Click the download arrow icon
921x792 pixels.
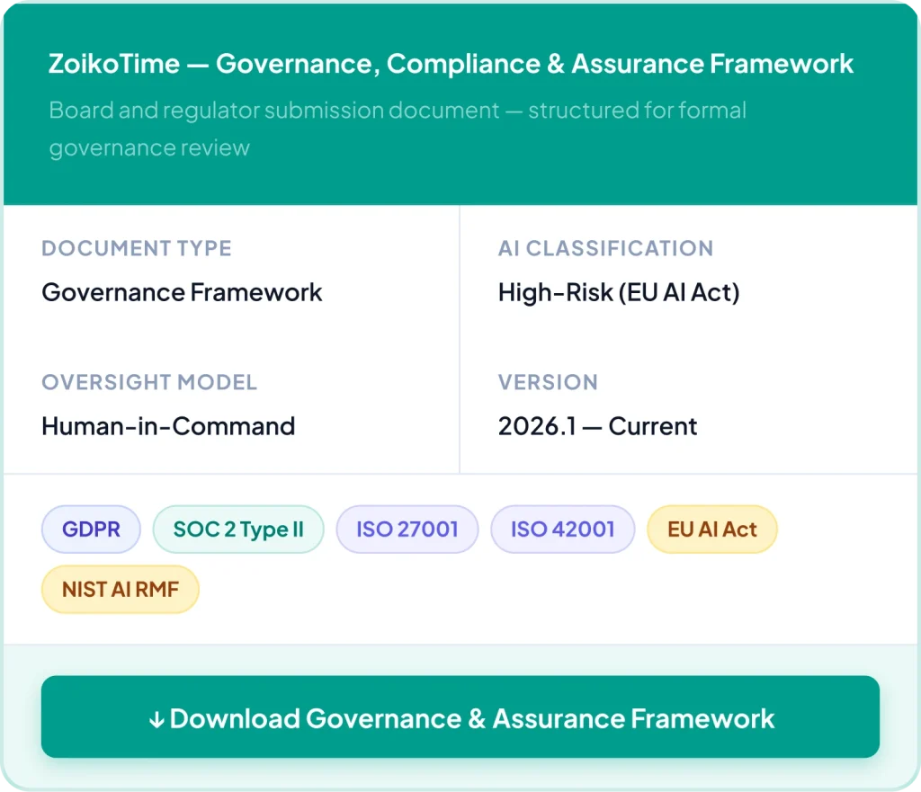[156, 719]
